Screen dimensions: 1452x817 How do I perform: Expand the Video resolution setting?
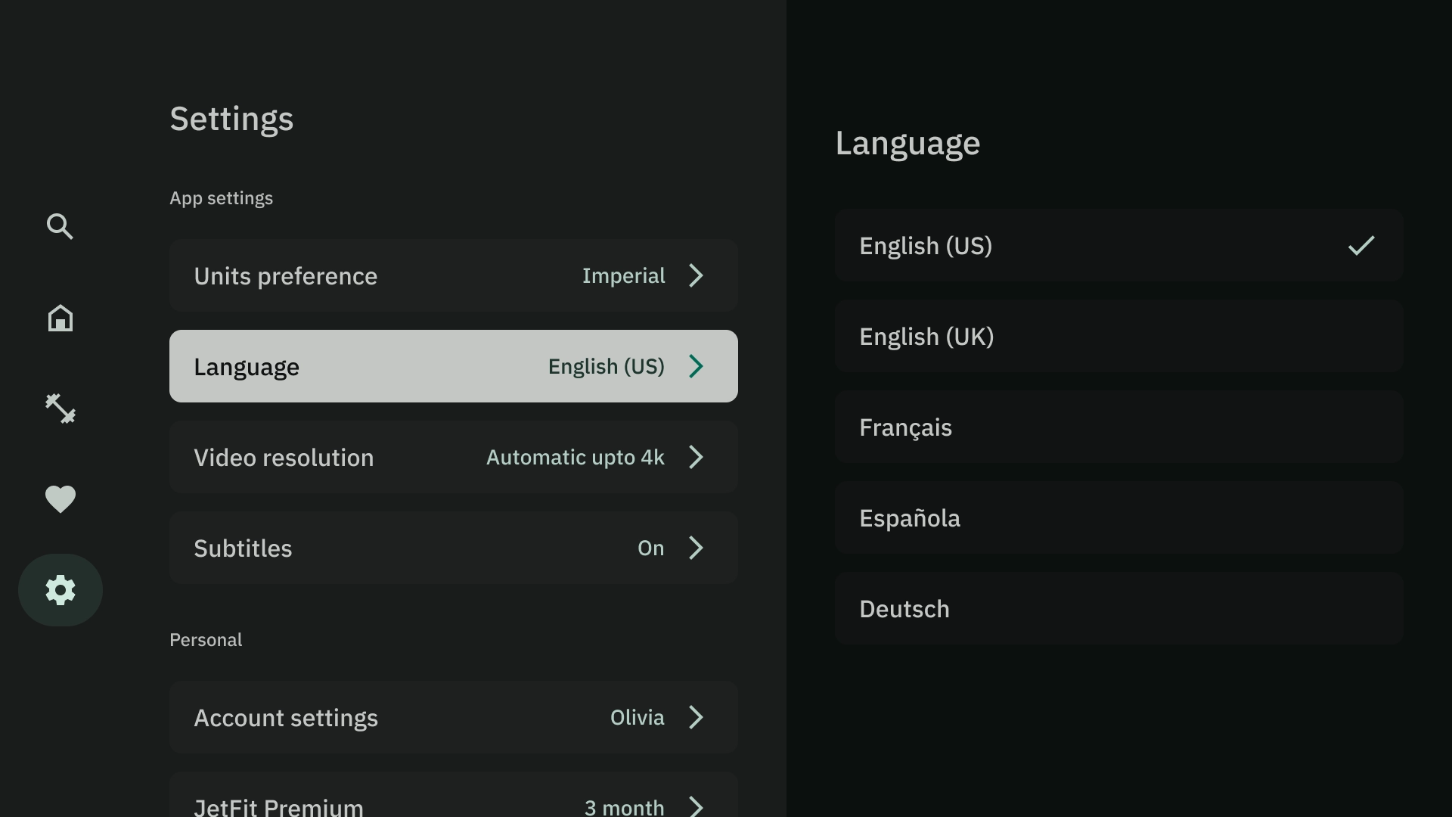pos(453,457)
